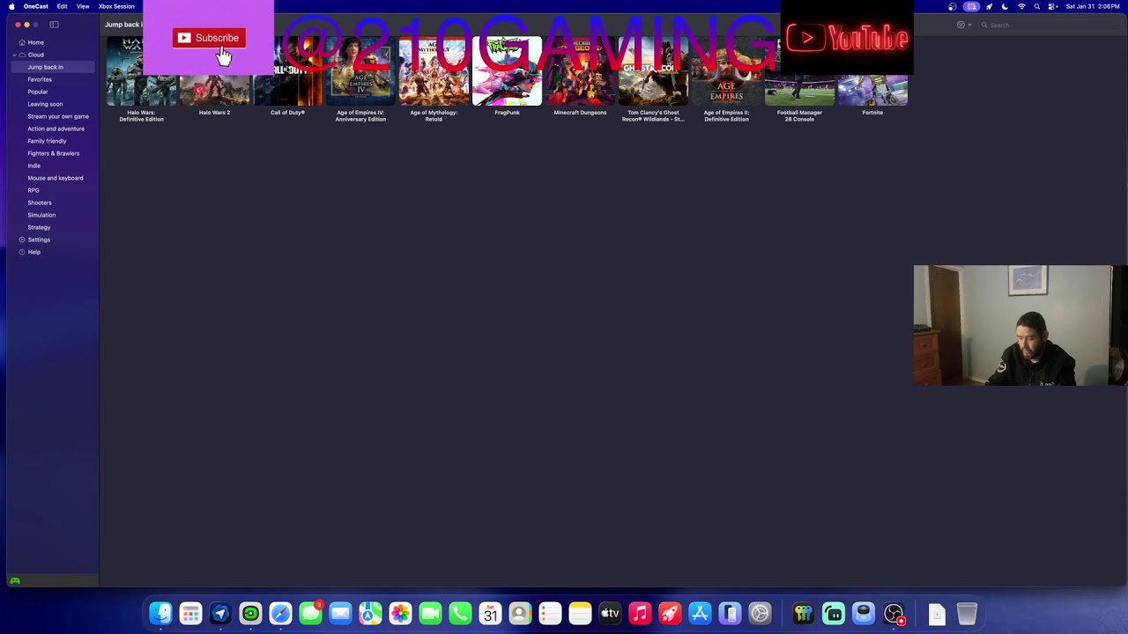Open Spotlight search in menu bar
Viewport: 1128px width, 634px height.
coord(1037,6)
